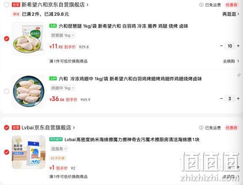
Task: Click the info icon beside first 已免运费
Action: pyautogui.click(x=201, y=5)
